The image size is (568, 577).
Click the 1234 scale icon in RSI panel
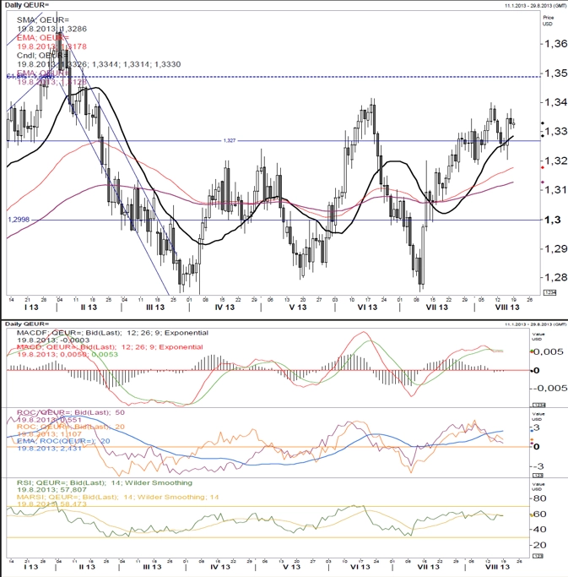click(x=538, y=556)
